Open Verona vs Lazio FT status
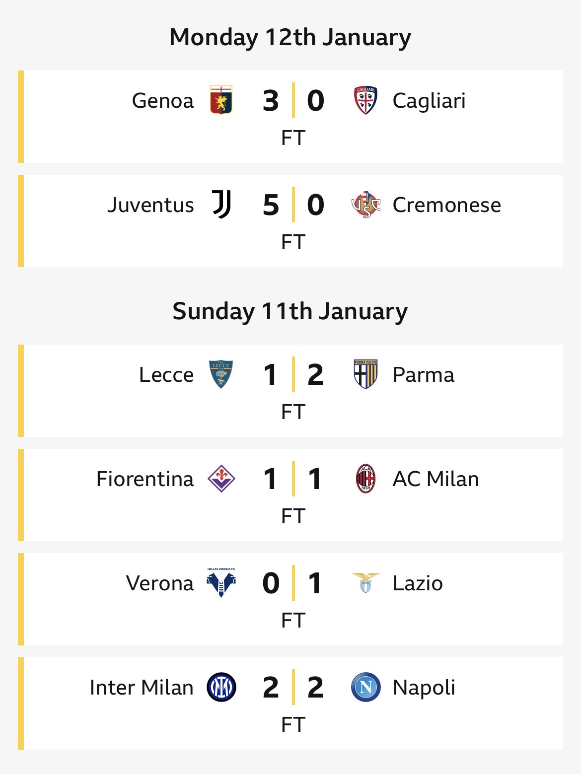The width and height of the screenshot is (581, 774). (x=293, y=621)
